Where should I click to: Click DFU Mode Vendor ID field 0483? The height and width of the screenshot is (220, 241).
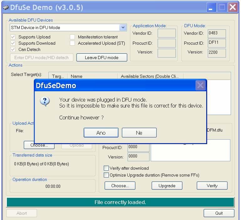point(217,33)
